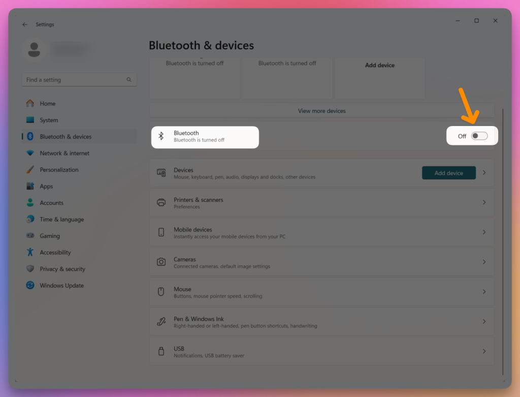Click 'Notifications, USB battery saver' text
The height and width of the screenshot is (397, 520).
point(209,355)
